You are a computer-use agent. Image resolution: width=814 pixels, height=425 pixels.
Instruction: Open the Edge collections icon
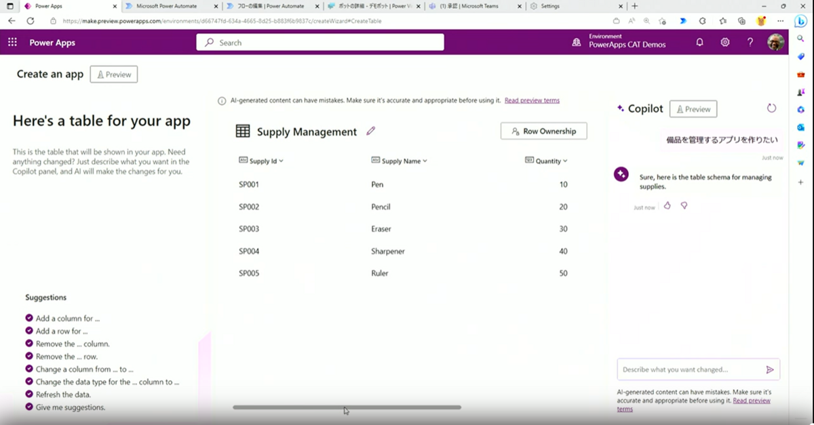(742, 21)
